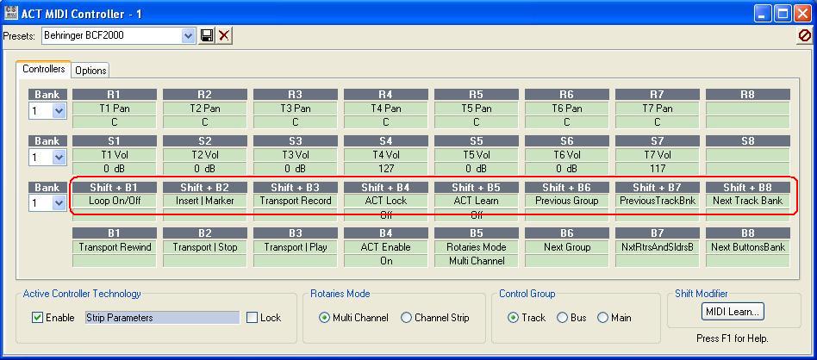Viewport: 817px width, 360px height.
Task: Select Main control group
Action: click(x=603, y=317)
